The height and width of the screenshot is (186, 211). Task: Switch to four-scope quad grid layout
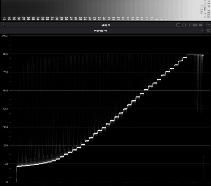pyautogui.click(x=189, y=25)
